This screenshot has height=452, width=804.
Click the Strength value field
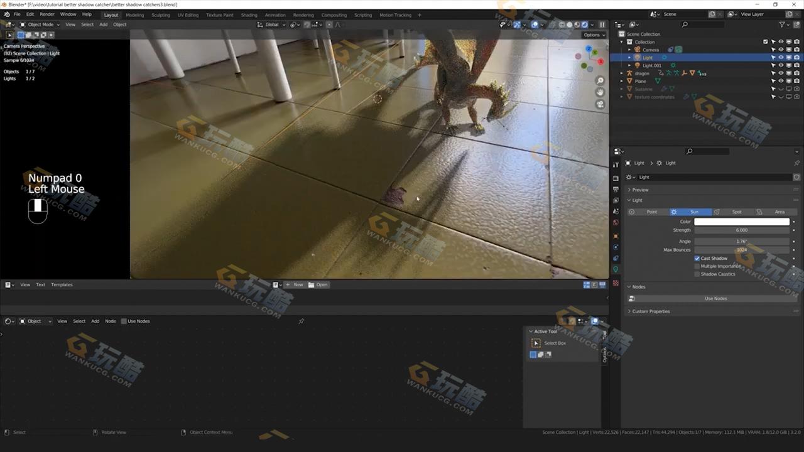(x=742, y=230)
